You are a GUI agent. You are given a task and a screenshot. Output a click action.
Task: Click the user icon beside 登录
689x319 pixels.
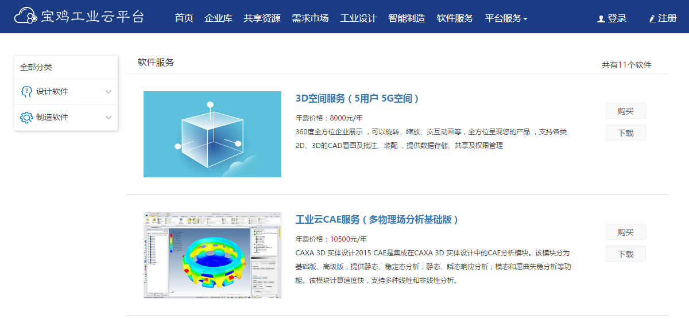click(x=601, y=19)
